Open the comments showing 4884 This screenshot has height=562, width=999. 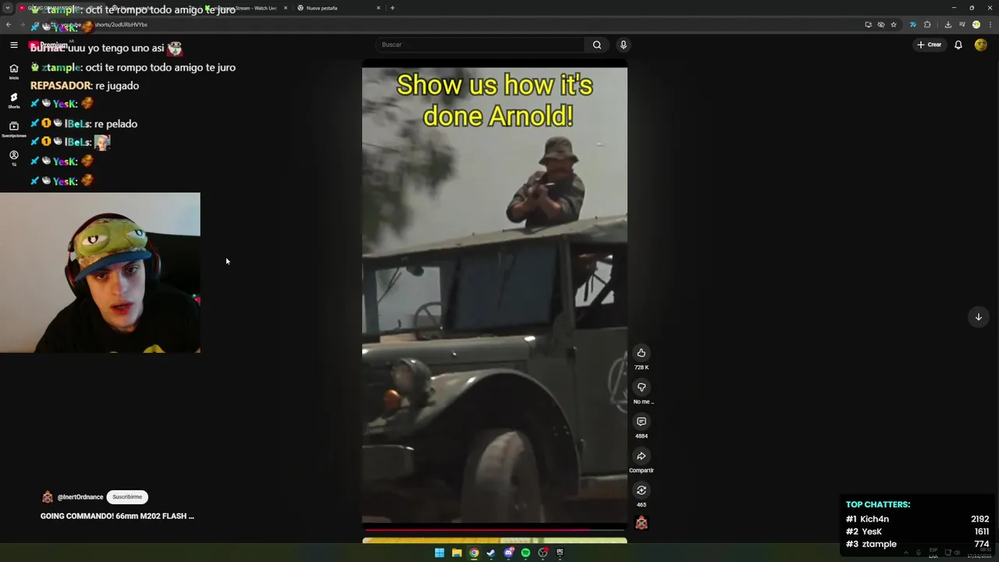point(642,421)
